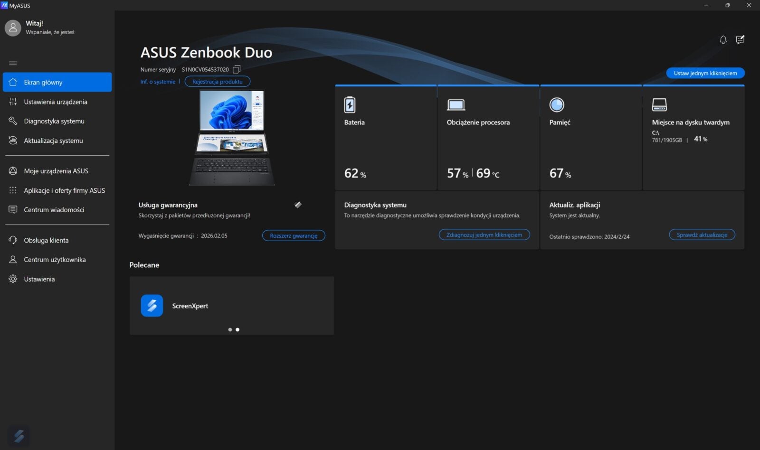Click the Obsługa klienta headset icon

coord(13,240)
